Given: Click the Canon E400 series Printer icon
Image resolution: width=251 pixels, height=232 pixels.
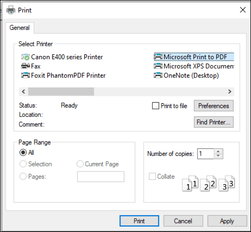Looking at the screenshot, I should coord(25,57).
